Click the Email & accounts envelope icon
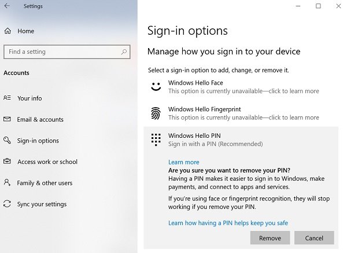Screen dimensions: 347x253 7,119
